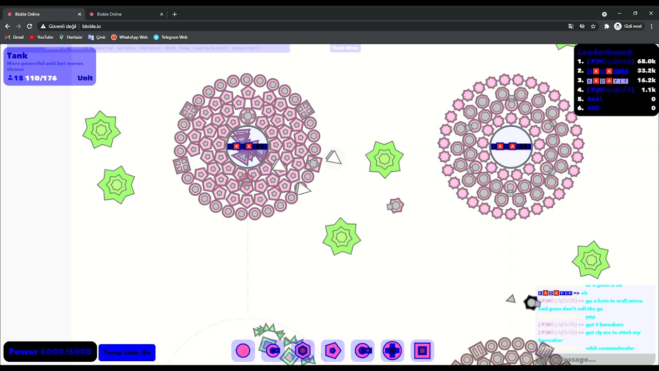Click the small pink turret unit between bases
The image size is (659, 371).
coord(395,206)
